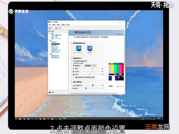Screen dimensions: 179x134
Task: Click the minus button of 亮度 slider
Action: (84, 69)
